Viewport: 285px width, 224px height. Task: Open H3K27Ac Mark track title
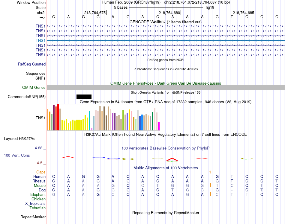(x=166, y=135)
